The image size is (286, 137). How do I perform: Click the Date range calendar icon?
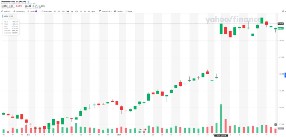(43, 11)
